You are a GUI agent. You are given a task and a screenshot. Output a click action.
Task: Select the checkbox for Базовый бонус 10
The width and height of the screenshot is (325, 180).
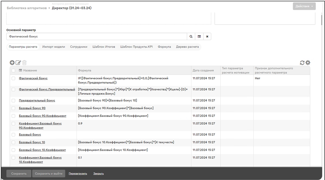point(13,142)
